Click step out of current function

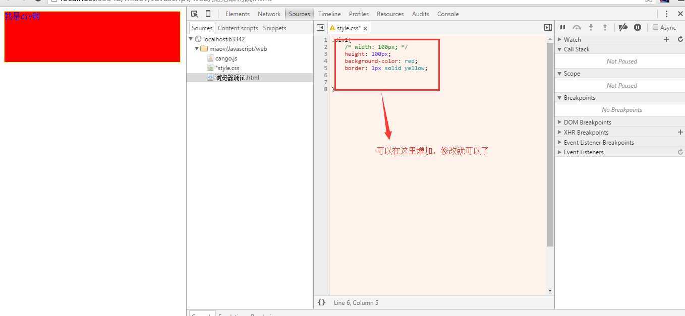click(605, 27)
